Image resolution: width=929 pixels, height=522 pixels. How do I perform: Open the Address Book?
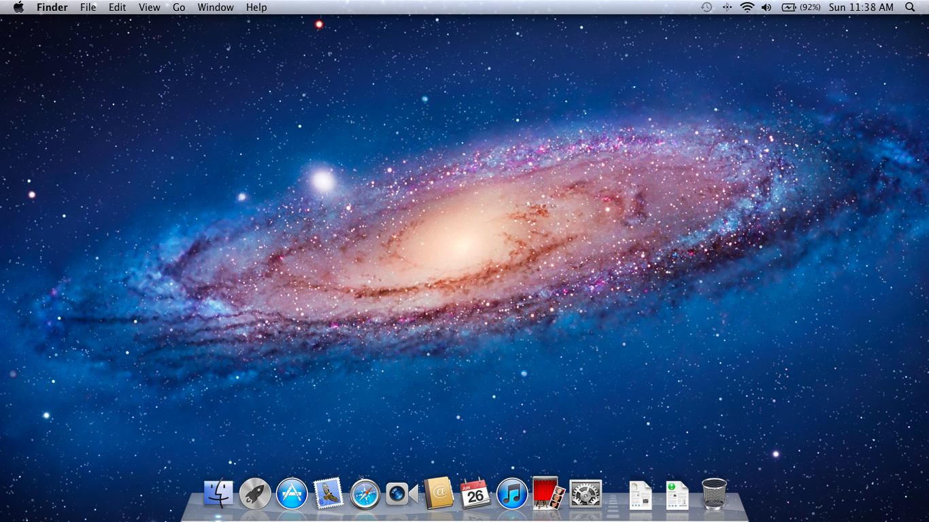[x=439, y=493]
